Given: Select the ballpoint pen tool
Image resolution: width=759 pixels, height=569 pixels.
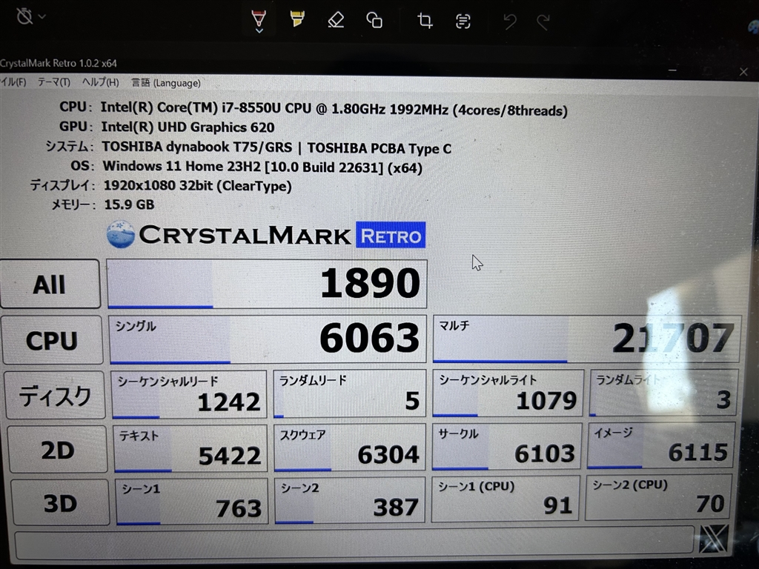Looking at the screenshot, I should point(259,21).
